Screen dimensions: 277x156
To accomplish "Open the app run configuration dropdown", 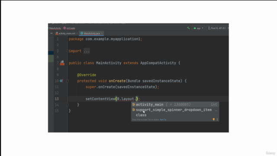I will click(x=198, y=28).
